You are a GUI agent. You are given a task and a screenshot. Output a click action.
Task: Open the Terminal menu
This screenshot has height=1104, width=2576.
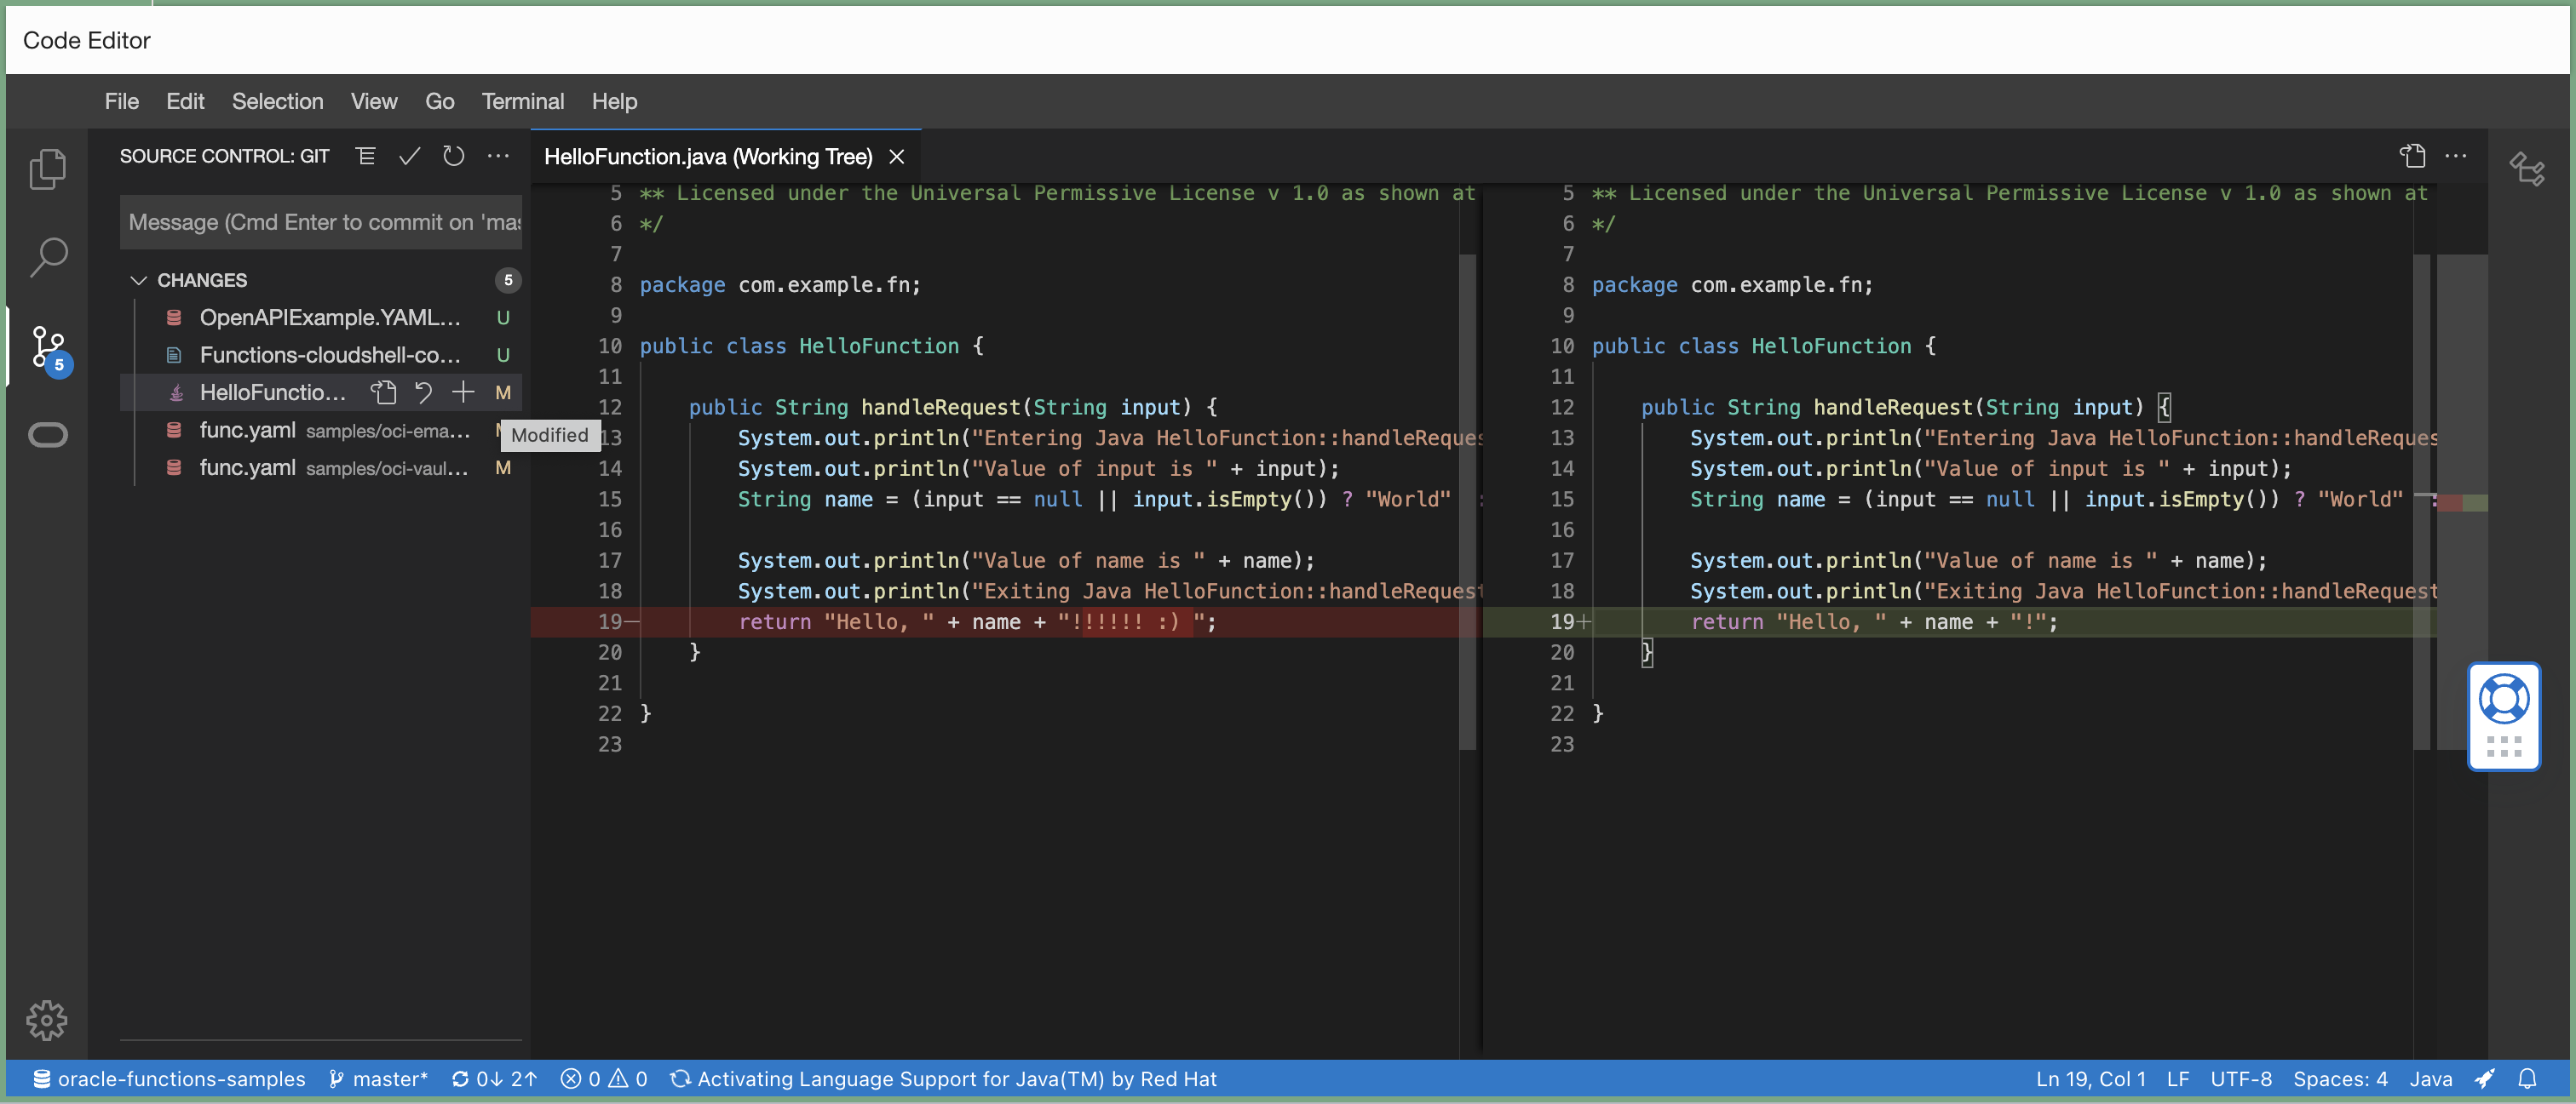(x=522, y=101)
